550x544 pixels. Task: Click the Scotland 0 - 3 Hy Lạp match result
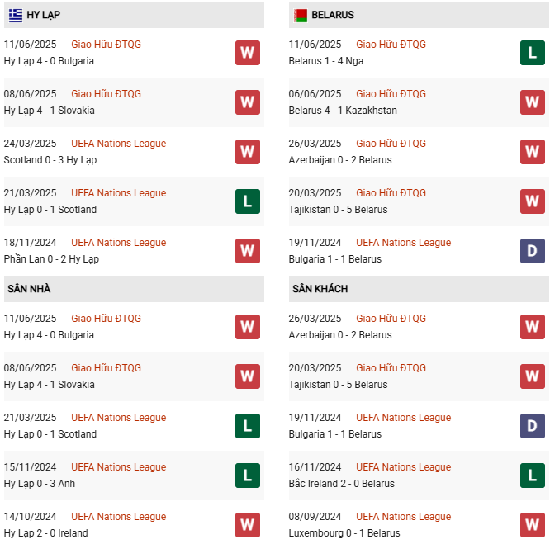coord(50,160)
